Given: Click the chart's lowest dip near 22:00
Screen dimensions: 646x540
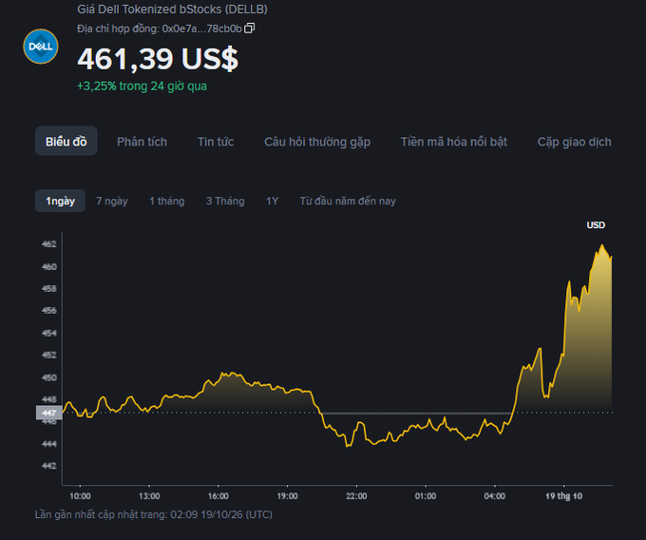Looking at the screenshot, I should [348, 446].
